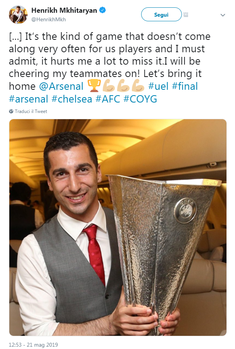Viewport: 235px width, 349px height.
Task: Open the #uel hashtag
Action: tap(158, 86)
